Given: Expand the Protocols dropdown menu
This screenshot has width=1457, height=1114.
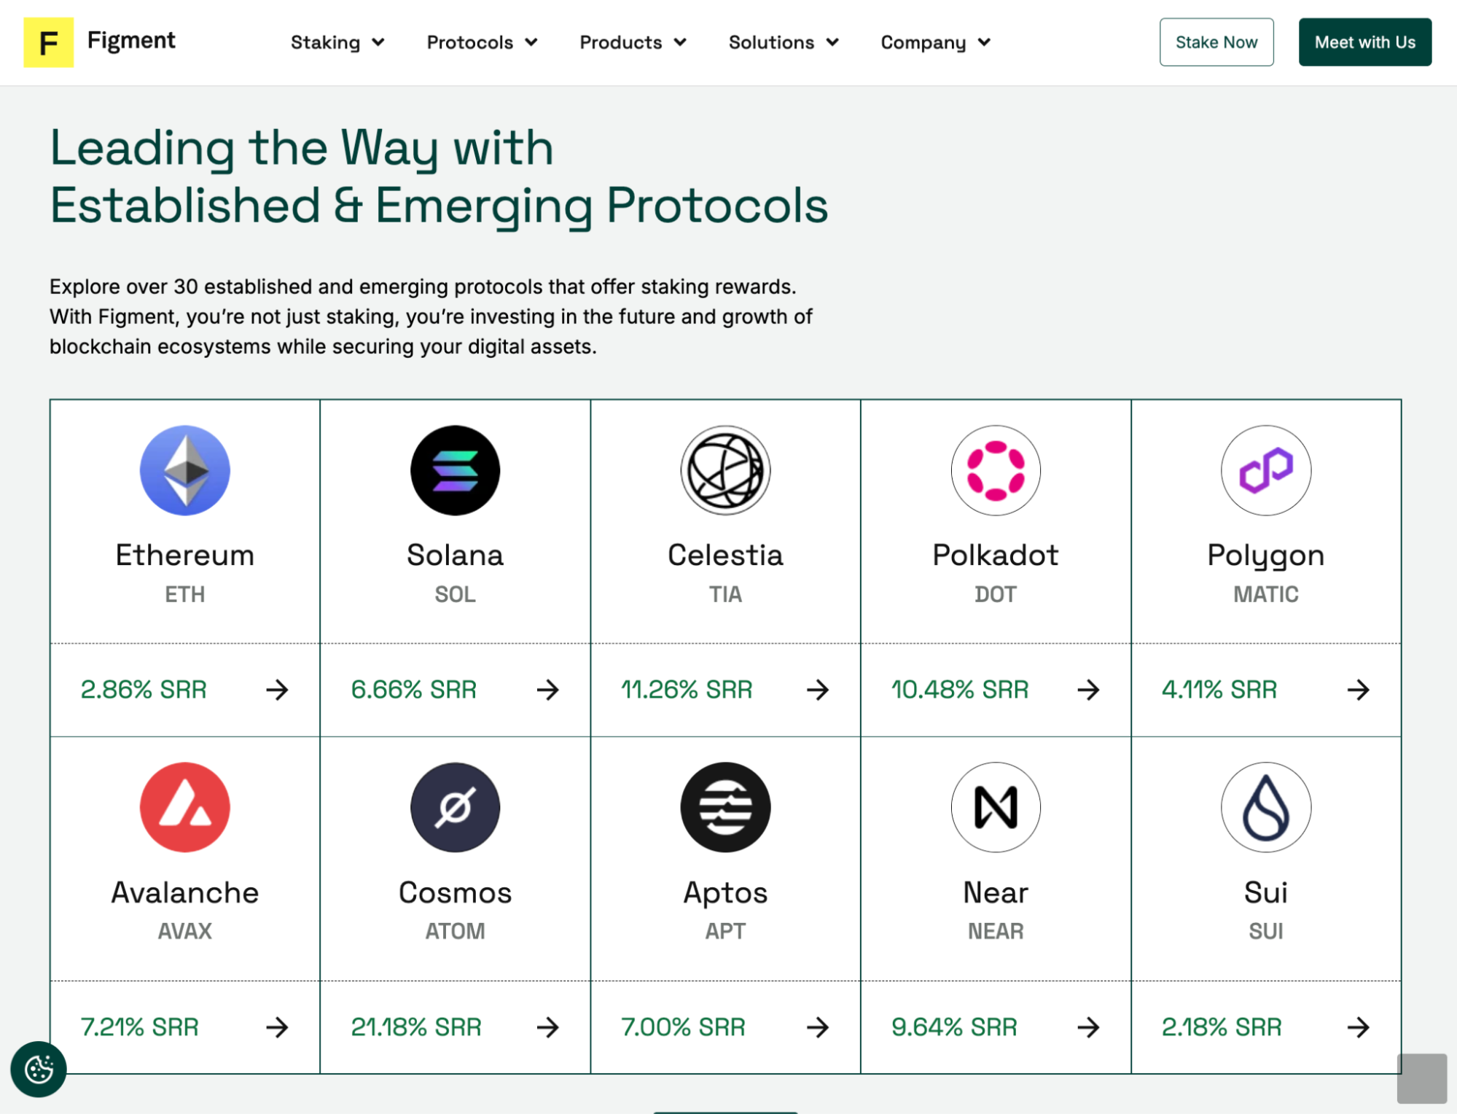Looking at the screenshot, I should [482, 42].
